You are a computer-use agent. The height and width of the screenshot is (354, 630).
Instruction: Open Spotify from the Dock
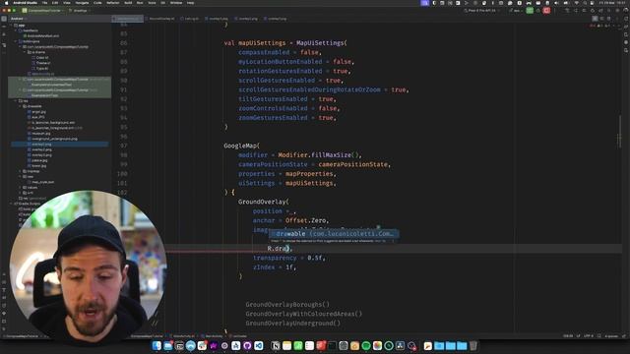[x=366, y=345]
